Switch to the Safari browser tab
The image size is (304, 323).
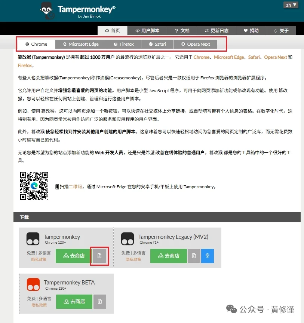coord(157,44)
